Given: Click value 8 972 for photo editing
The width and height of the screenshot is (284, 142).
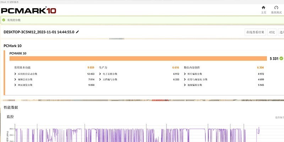Looking at the screenshot, I should [261, 74].
